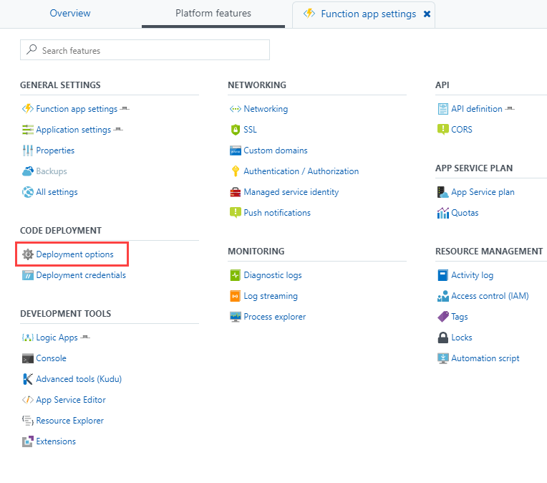Click the Managed service identity toolbox icon
The image size is (547, 483).
236,192
